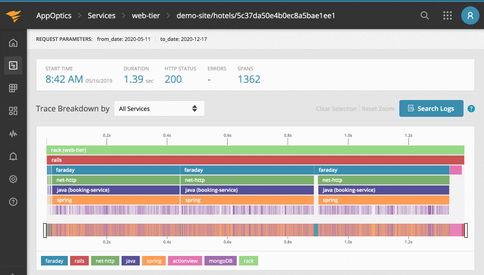This screenshot has width=484, height=275.
Task: Open the table grid sidebar icon
Action: (x=13, y=88)
